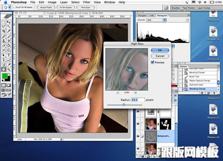The height and width of the screenshot is (161, 223).
Task: Open the File Browser toggle icon
Action: [166, 7]
